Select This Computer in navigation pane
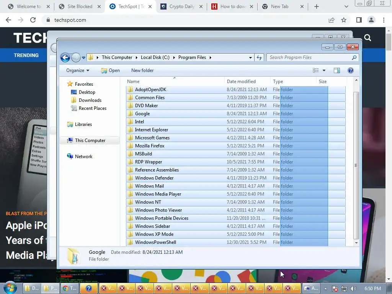 click(90, 140)
